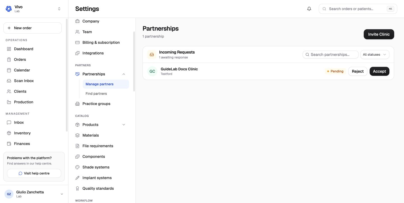Expand the Products submenu chevron
This screenshot has height=203, width=404.
coord(124,125)
